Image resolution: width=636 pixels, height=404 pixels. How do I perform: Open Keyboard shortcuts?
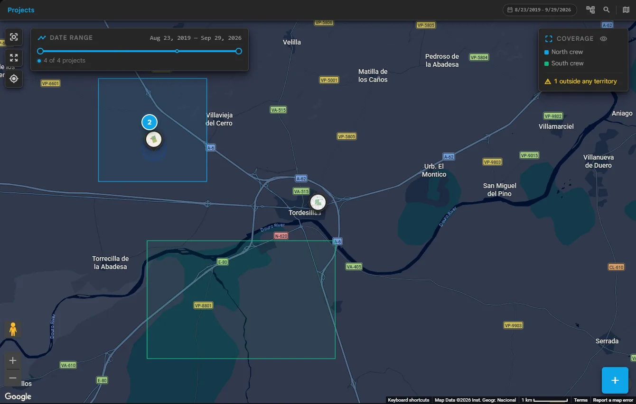[x=409, y=400]
